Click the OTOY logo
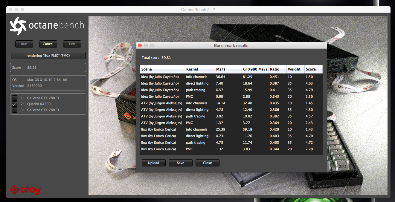Screen dimensions: 395x202 coord(25,189)
